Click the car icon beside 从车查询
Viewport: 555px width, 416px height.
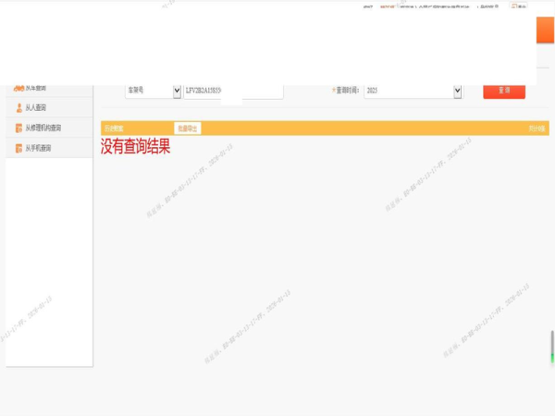click(18, 88)
